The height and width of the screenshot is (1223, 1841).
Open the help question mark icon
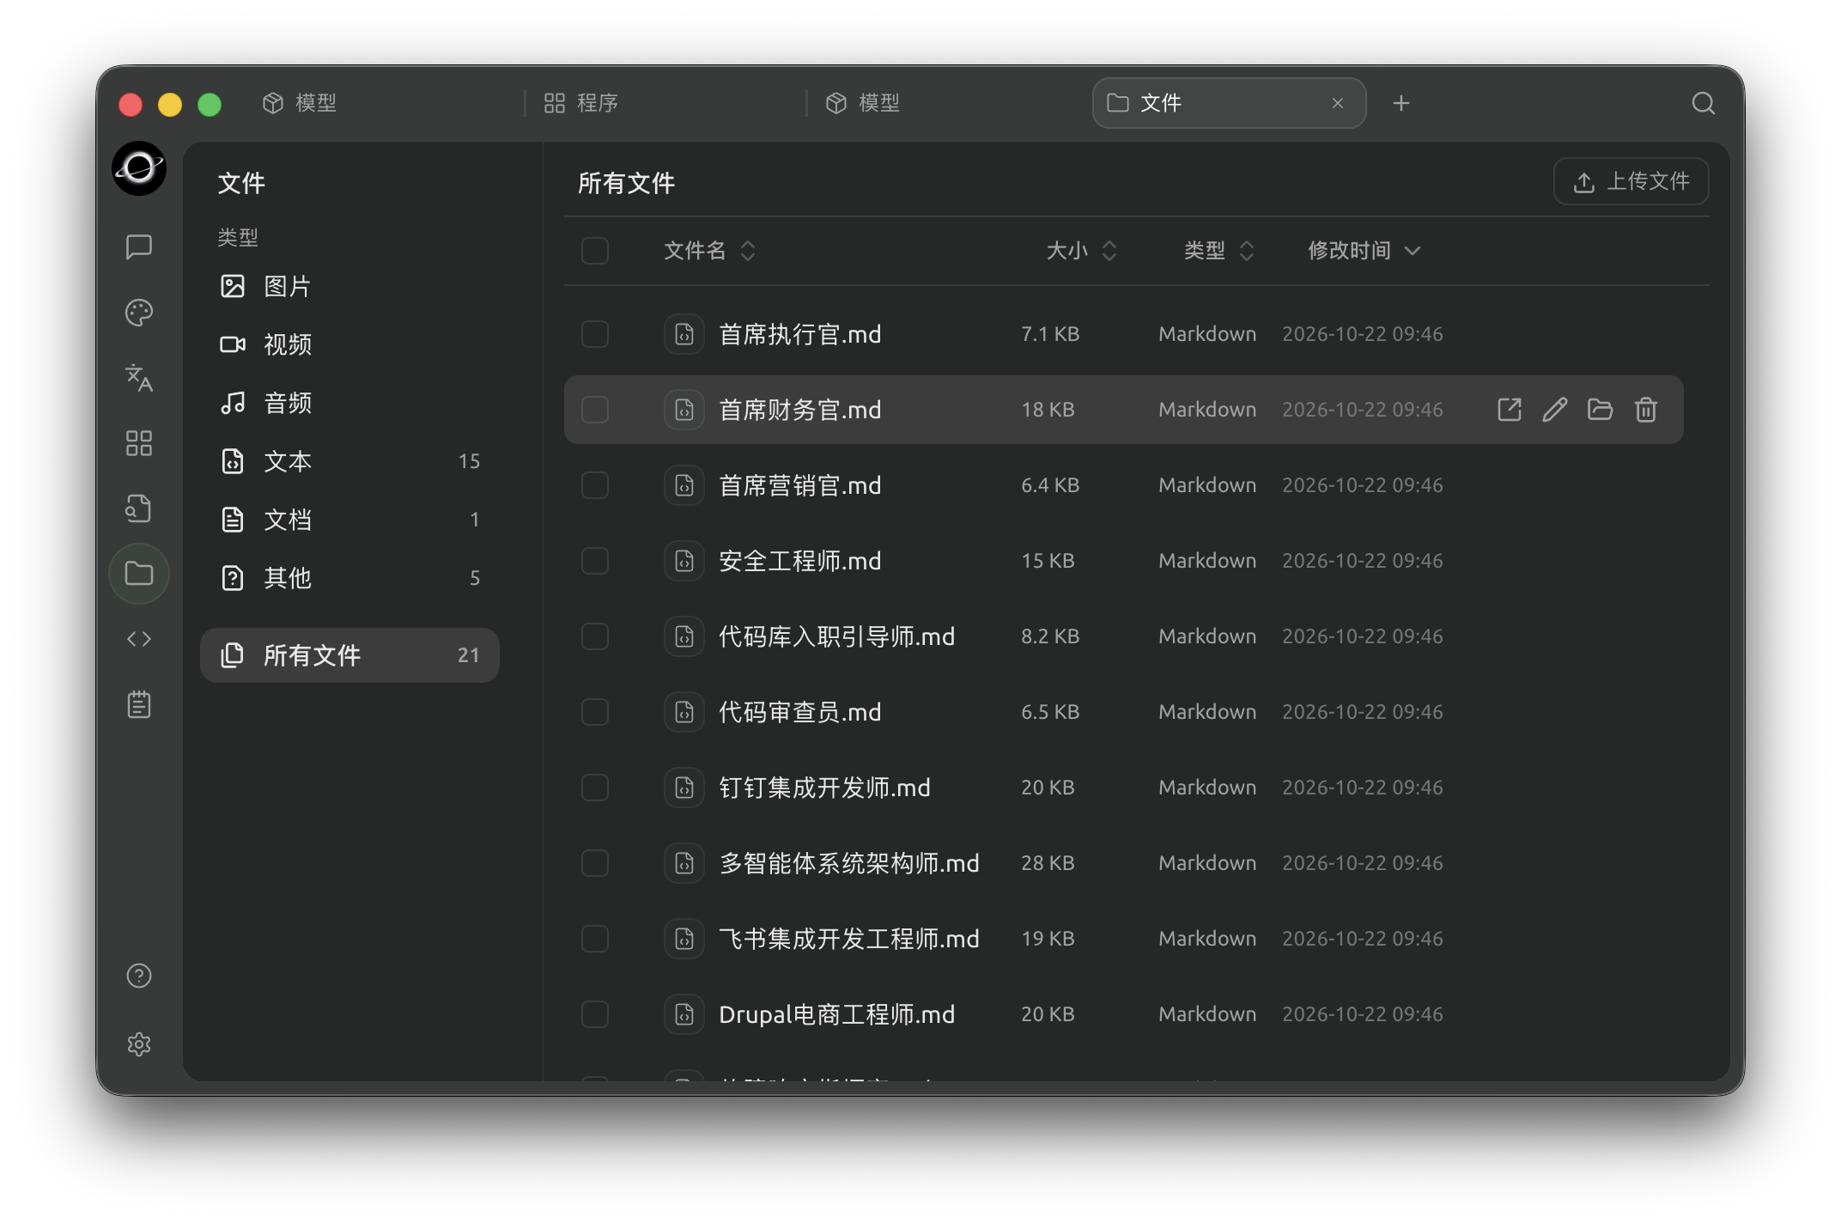click(138, 976)
